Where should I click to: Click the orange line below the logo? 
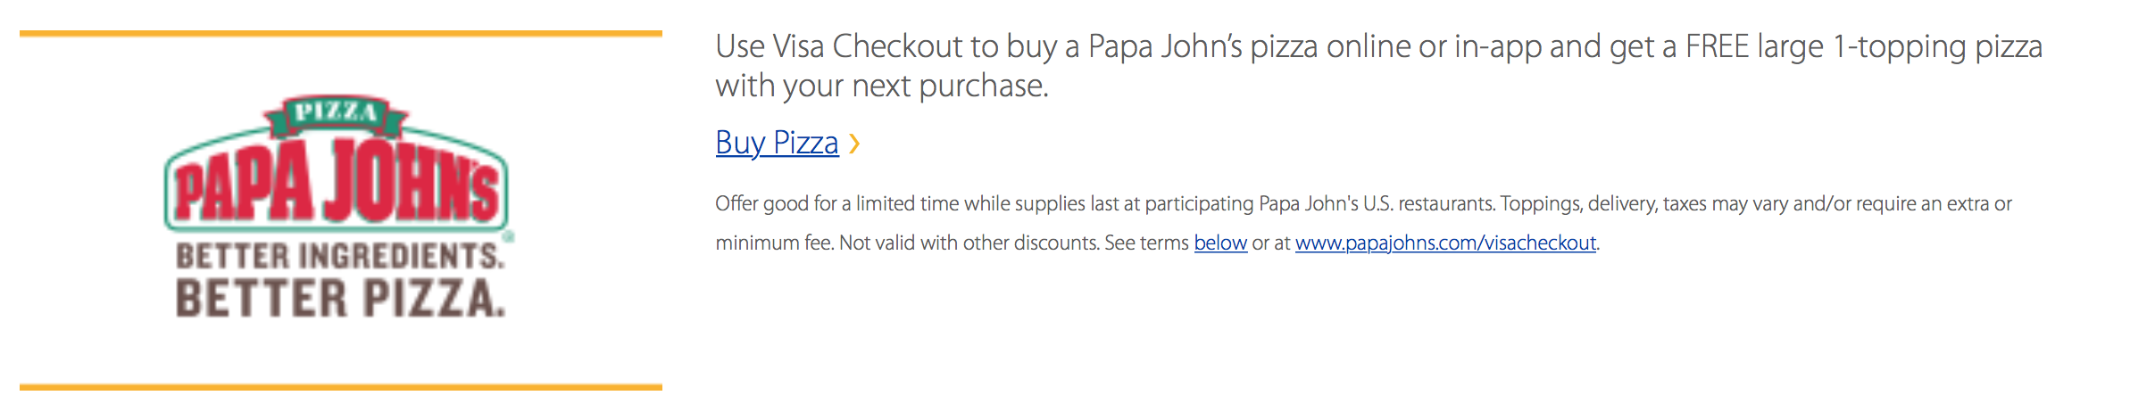[x=341, y=387]
